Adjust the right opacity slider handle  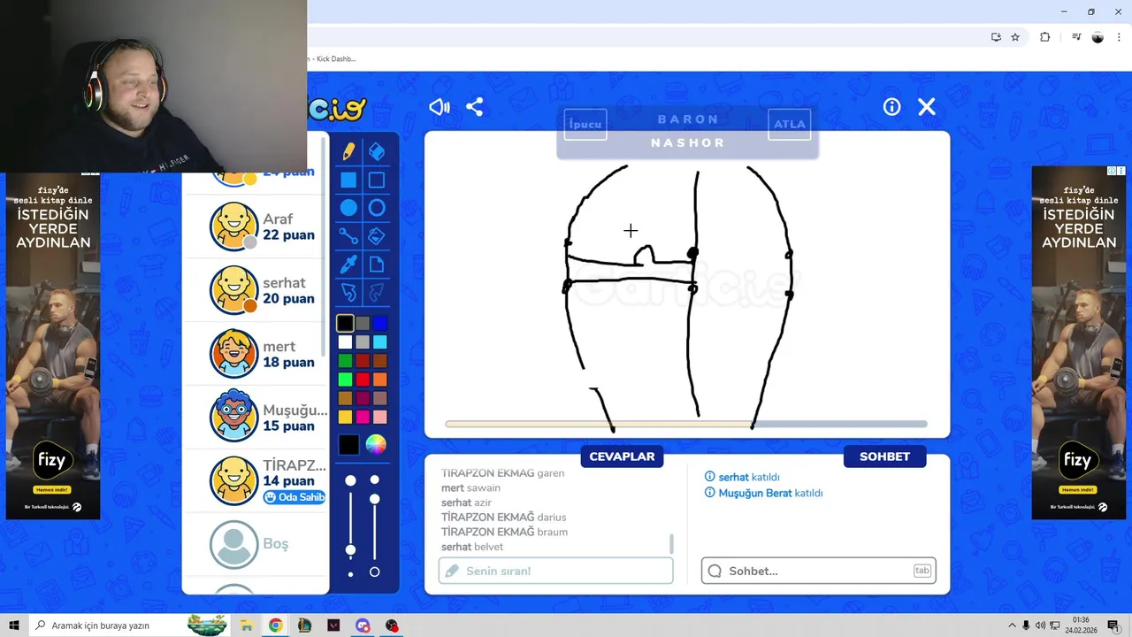pyautogui.click(x=374, y=500)
